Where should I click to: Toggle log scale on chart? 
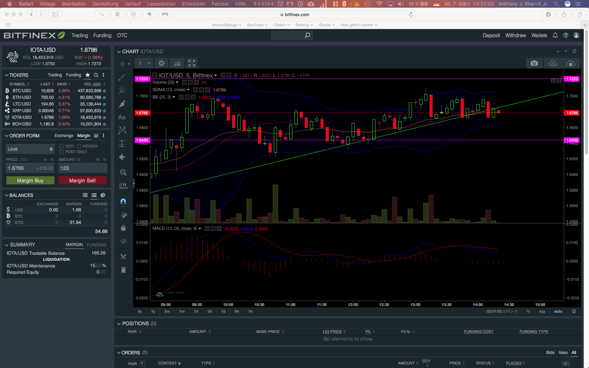pos(542,311)
